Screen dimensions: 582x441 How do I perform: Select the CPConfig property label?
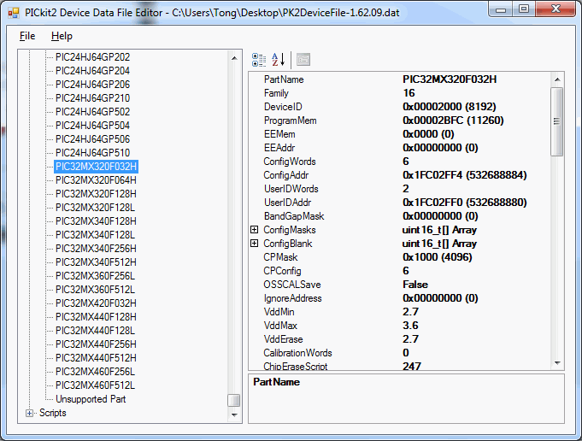pyautogui.click(x=282, y=271)
